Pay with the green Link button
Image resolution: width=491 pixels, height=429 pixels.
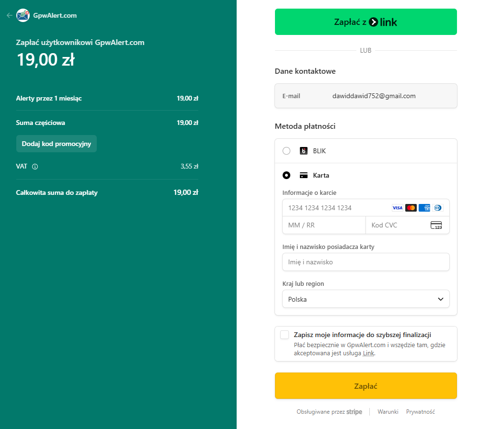pyautogui.click(x=366, y=22)
